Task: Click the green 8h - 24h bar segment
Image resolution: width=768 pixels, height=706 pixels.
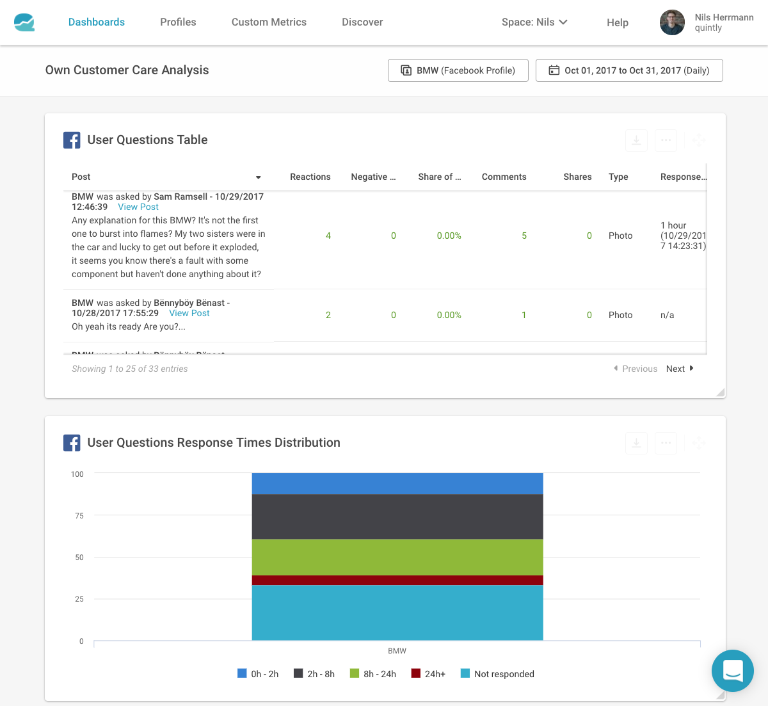Action: pyautogui.click(x=397, y=557)
